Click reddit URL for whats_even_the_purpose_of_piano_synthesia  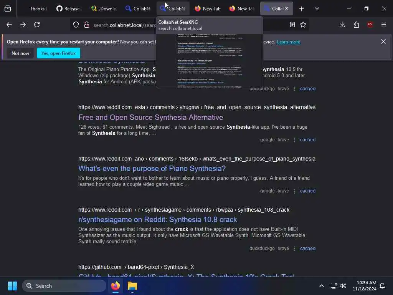coord(197,159)
